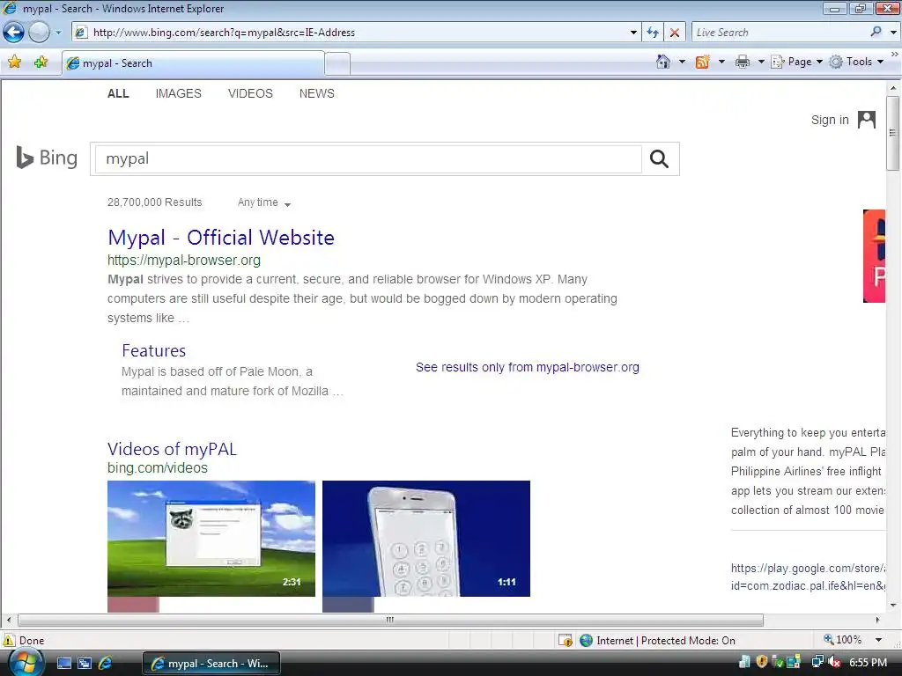Click the Forward navigation button
This screenshot has width=902, height=676.
click(39, 33)
